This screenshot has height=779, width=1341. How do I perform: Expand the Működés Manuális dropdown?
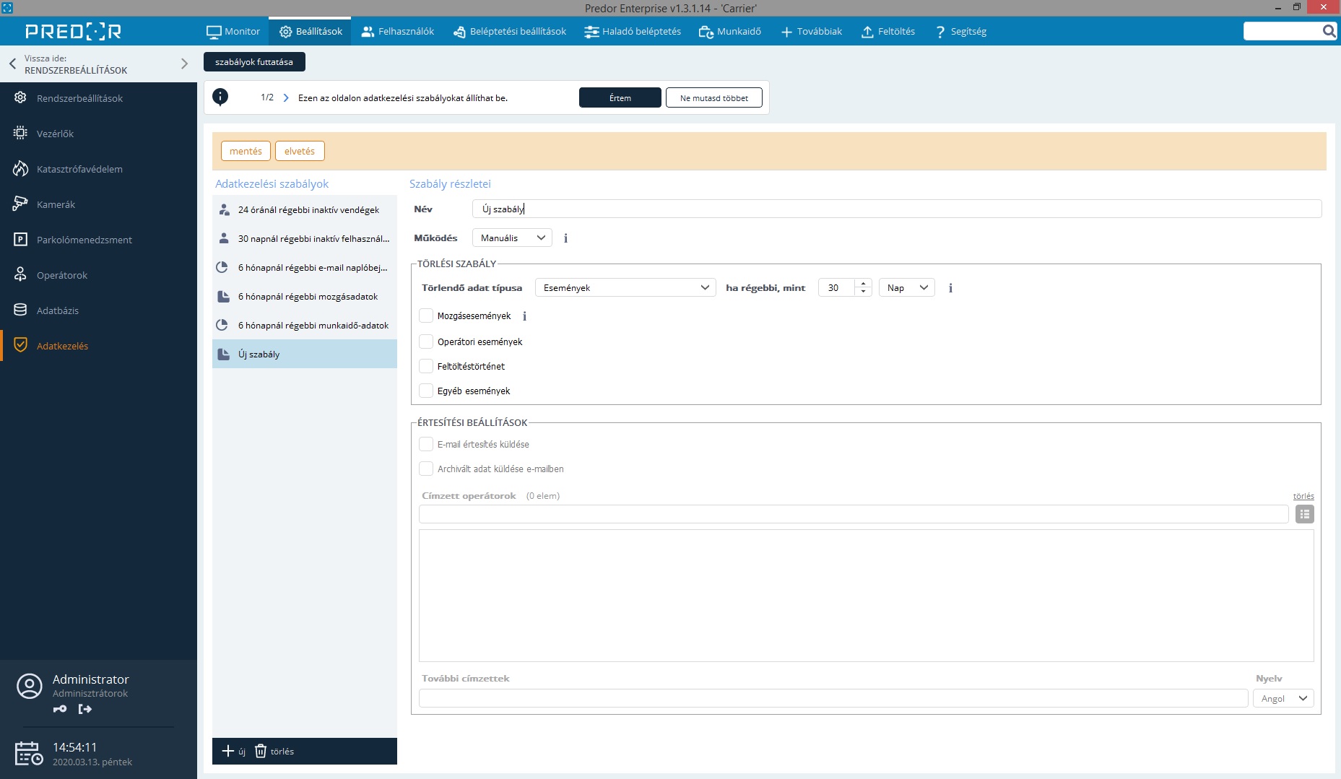pos(512,238)
